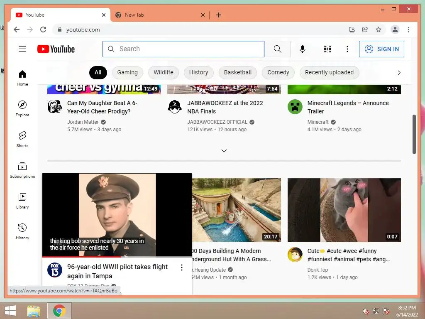Image resolution: width=425 pixels, height=319 pixels.
Task: Click the install app icon in the address bar
Action: (x=352, y=29)
